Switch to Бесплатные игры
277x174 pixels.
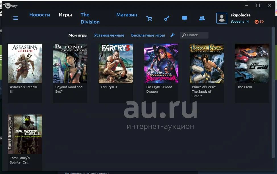[148, 35]
